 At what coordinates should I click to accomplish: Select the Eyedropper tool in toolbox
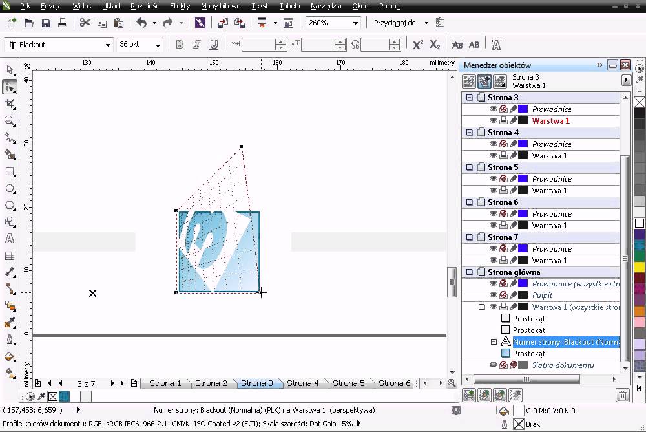(x=10, y=322)
